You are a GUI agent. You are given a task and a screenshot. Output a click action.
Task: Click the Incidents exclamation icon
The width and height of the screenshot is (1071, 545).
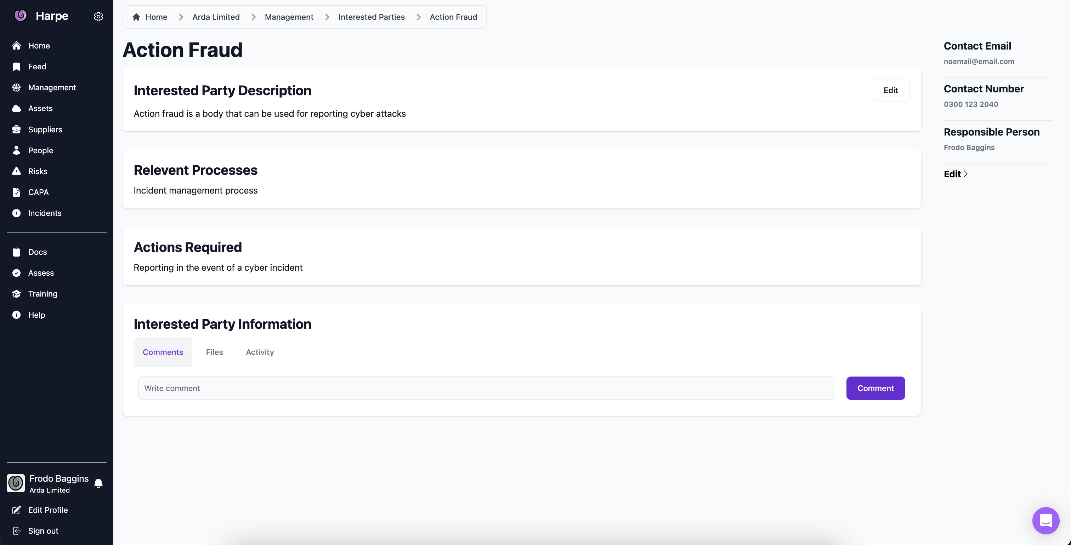(x=16, y=213)
